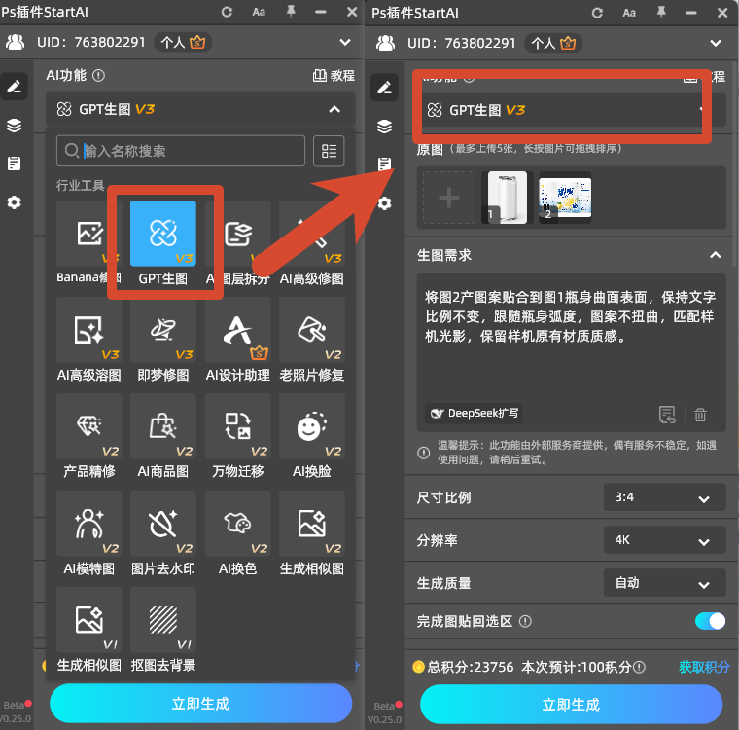
Task: Select GPT生图 tool in left panel grid
Action: point(163,234)
